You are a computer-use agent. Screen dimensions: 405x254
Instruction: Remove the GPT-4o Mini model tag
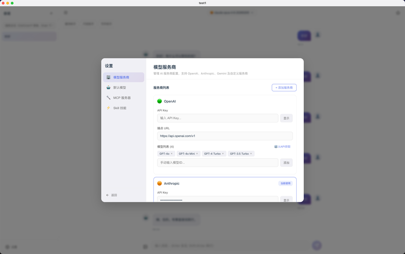tap(197, 154)
